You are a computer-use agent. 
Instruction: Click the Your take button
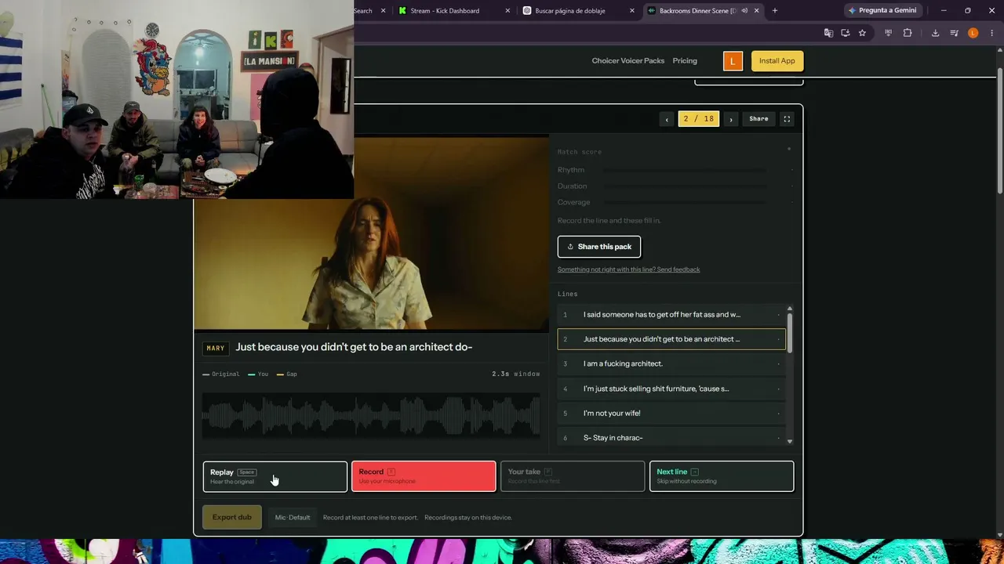point(573,476)
